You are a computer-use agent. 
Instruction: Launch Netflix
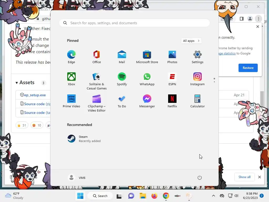pyautogui.click(x=172, y=101)
